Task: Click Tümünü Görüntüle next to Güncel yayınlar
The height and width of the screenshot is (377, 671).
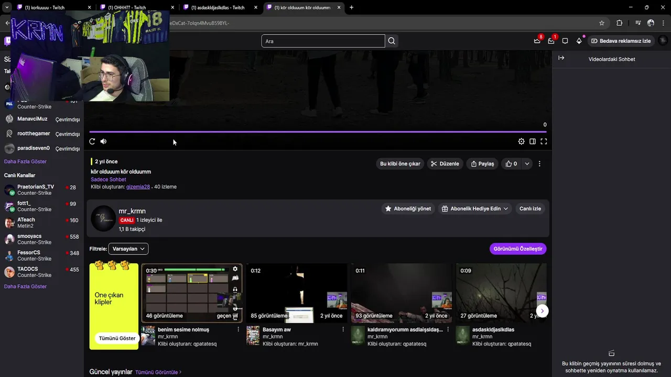Action: [x=158, y=372]
